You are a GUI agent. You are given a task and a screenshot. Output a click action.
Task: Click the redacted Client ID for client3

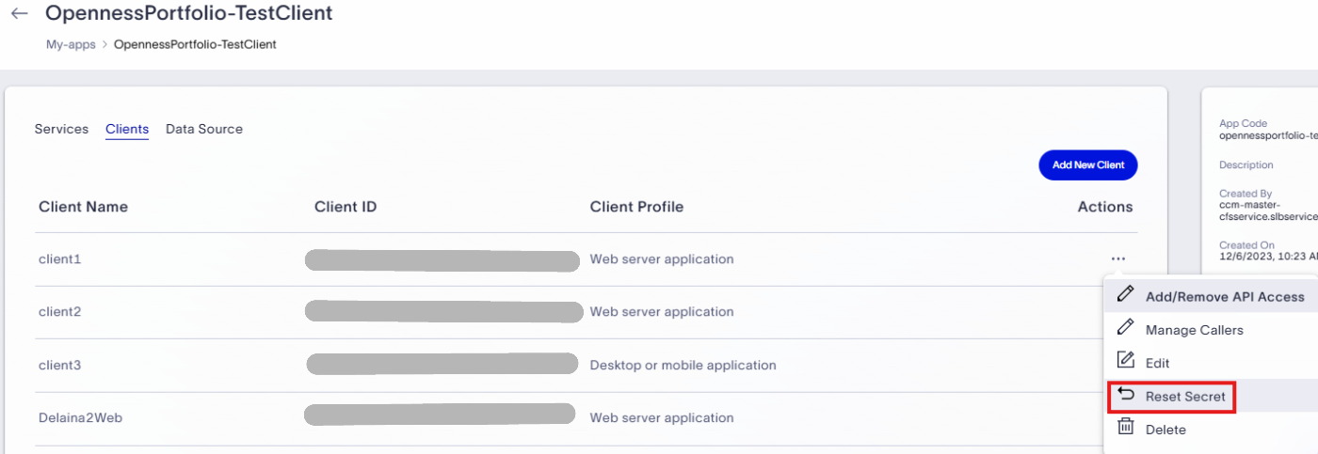point(442,363)
